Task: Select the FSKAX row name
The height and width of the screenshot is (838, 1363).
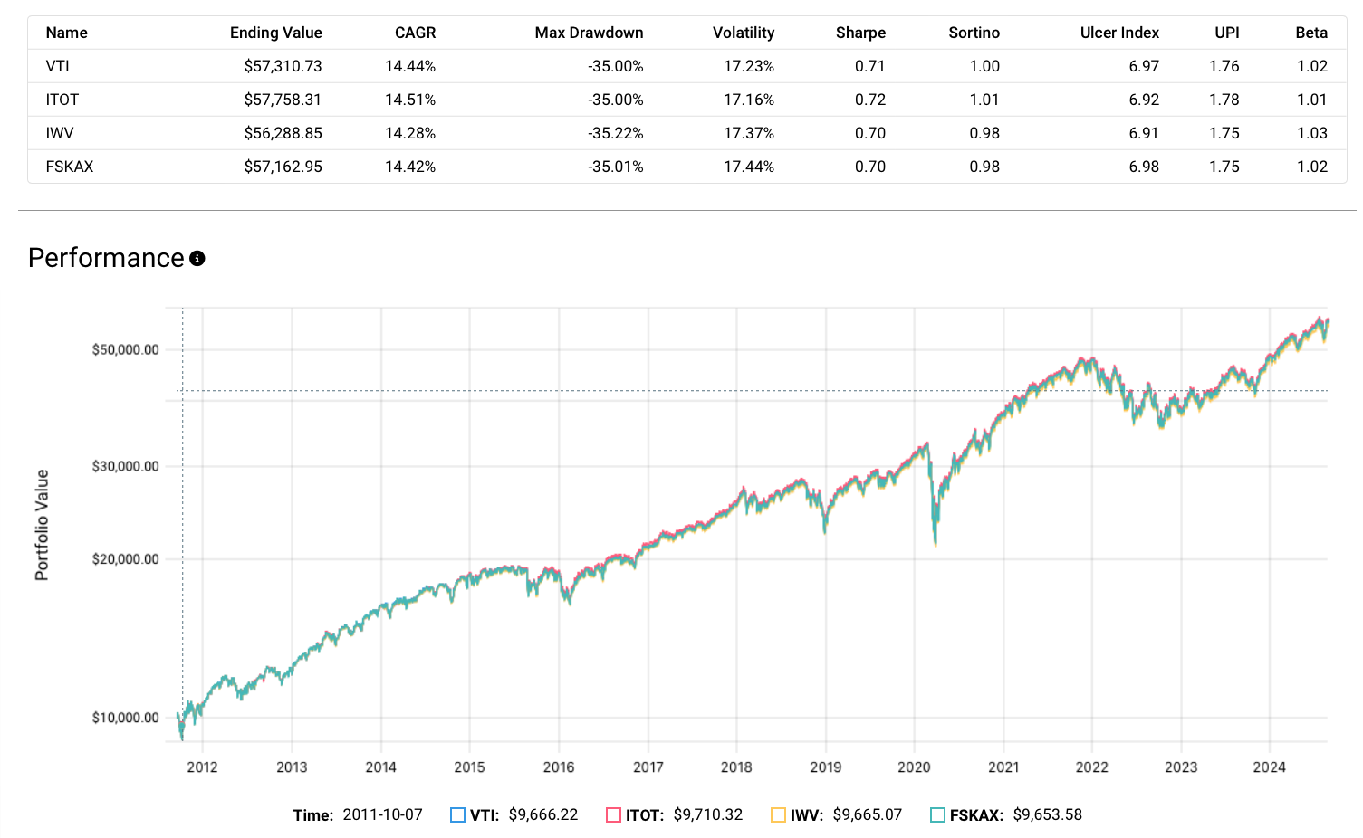Action: pos(70,167)
